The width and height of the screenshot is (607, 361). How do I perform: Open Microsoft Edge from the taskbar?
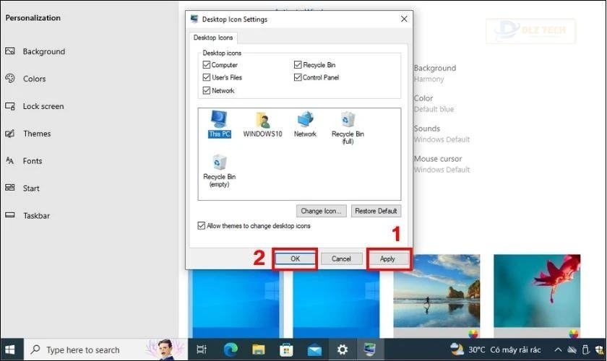coord(231,349)
